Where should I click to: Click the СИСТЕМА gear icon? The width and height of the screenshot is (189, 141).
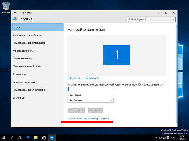[15, 19]
